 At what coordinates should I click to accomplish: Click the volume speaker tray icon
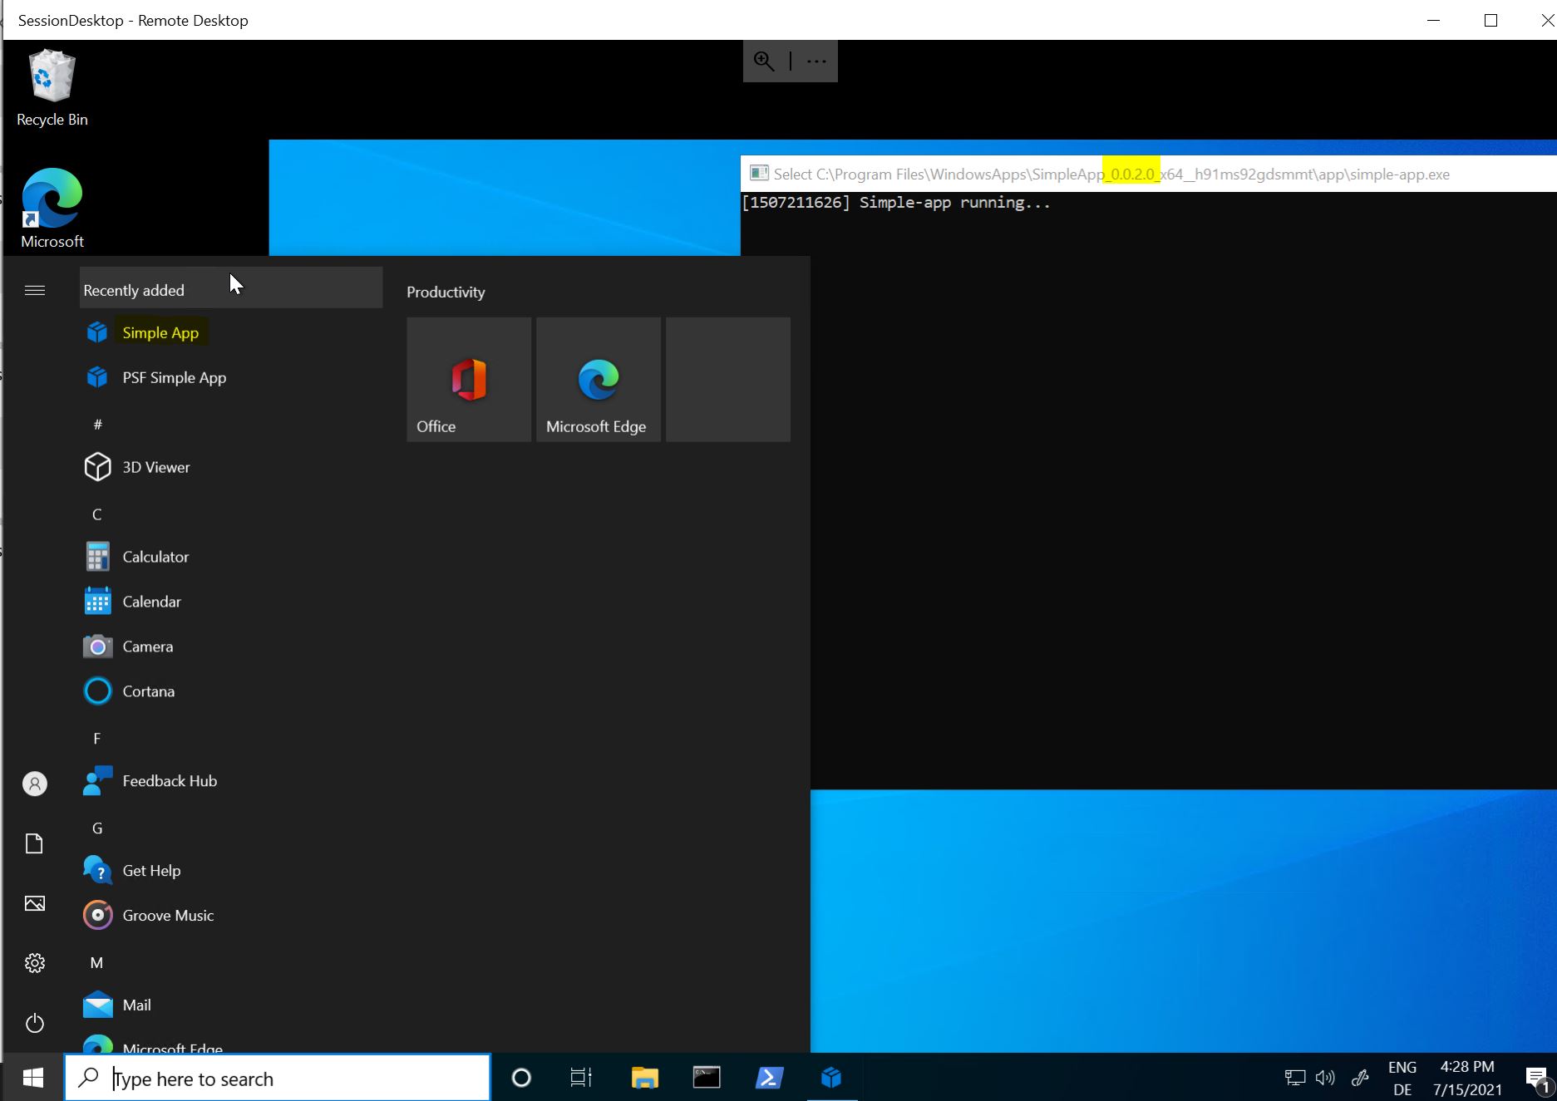click(x=1325, y=1078)
